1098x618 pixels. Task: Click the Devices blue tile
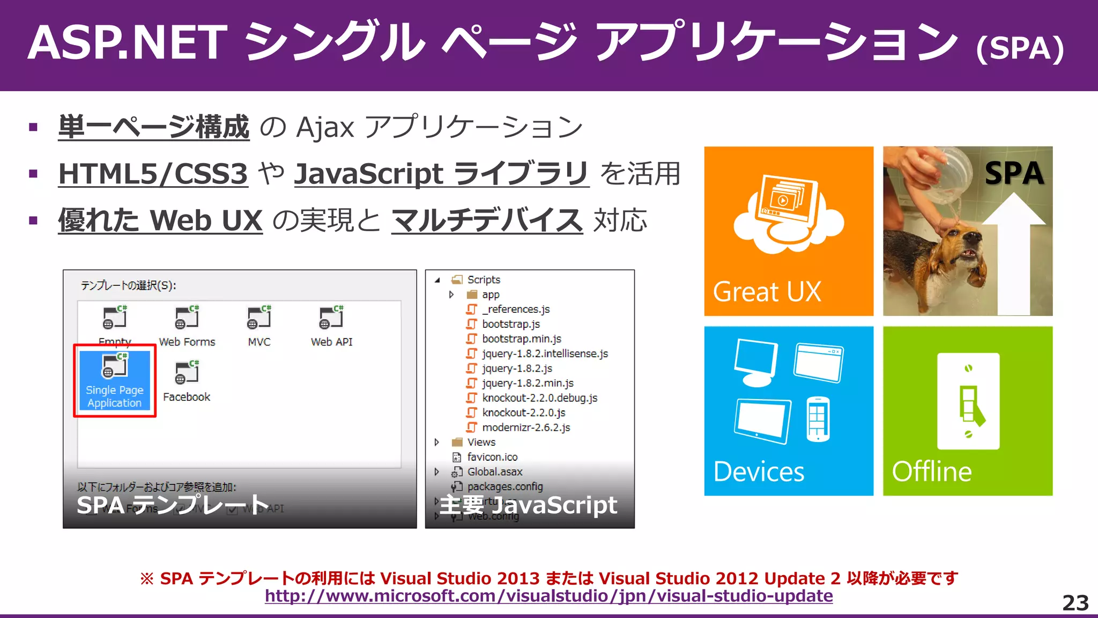tap(789, 411)
